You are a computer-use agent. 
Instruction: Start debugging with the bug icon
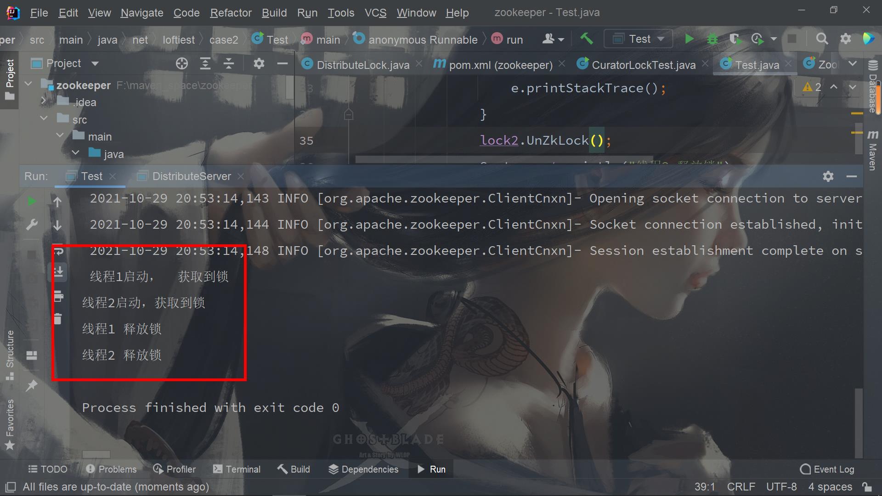pos(712,39)
